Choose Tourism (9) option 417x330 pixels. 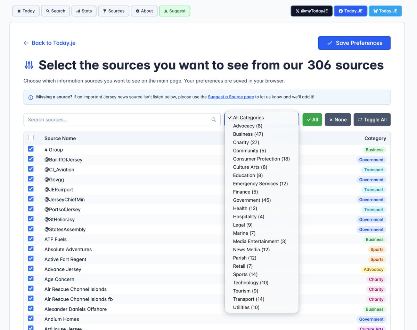tap(261, 291)
